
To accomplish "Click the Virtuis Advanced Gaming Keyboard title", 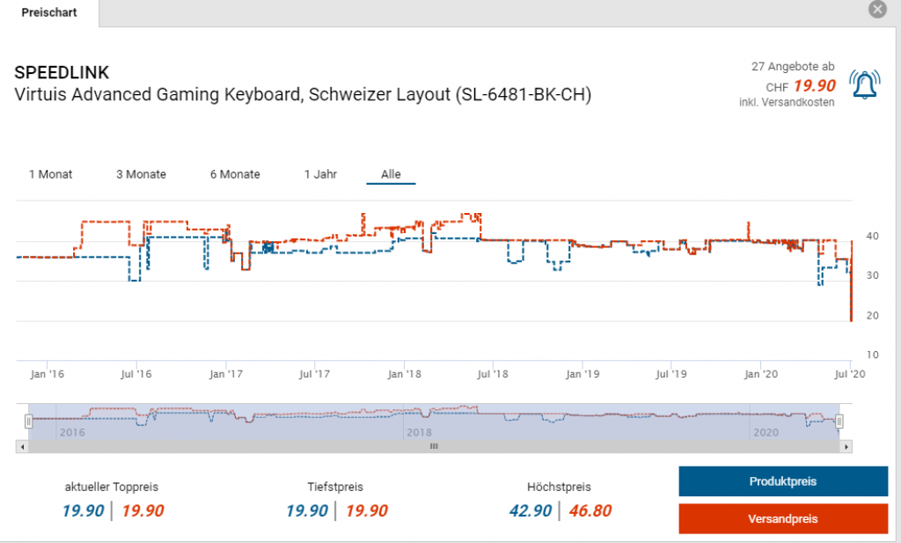I will (x=303, y=95).
